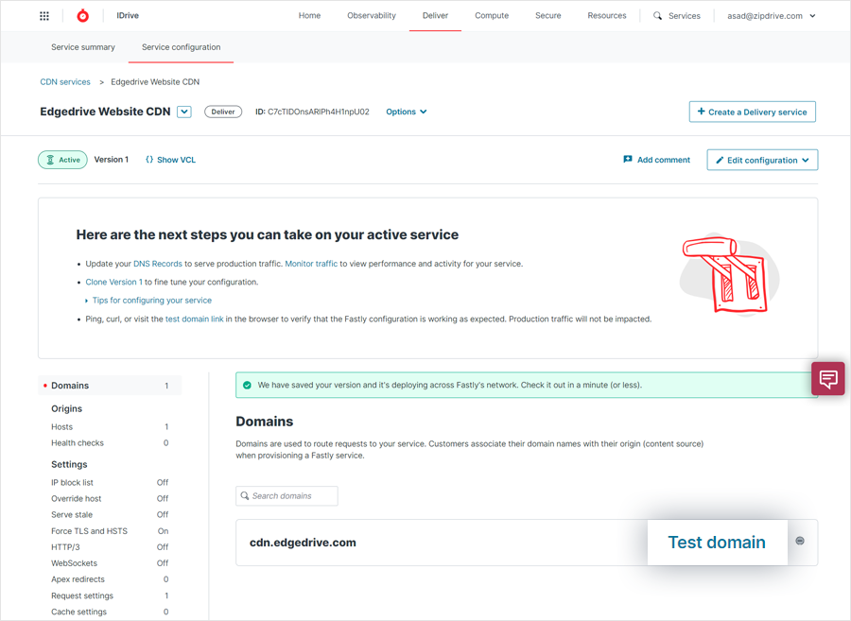Click the comment flag icon by Add comment
Image resolution: width=851 pixels, height=621 pixels.
(x=628, y=160)
